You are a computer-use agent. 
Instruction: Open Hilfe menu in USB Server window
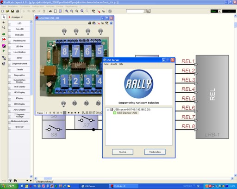click(121, 64)
